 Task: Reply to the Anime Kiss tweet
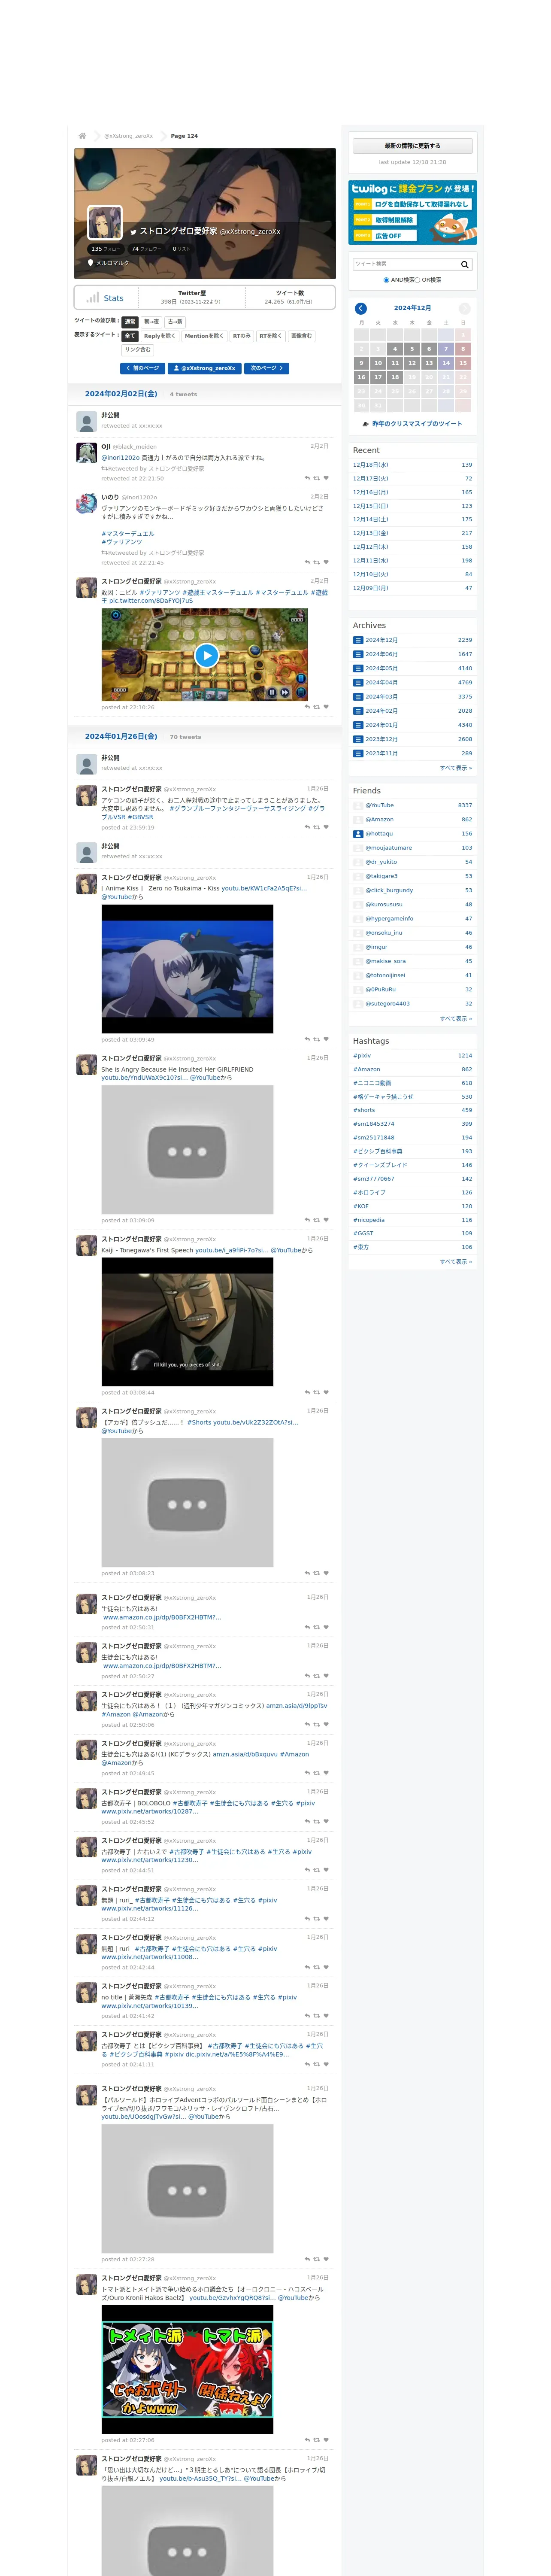click(307, 1039)
